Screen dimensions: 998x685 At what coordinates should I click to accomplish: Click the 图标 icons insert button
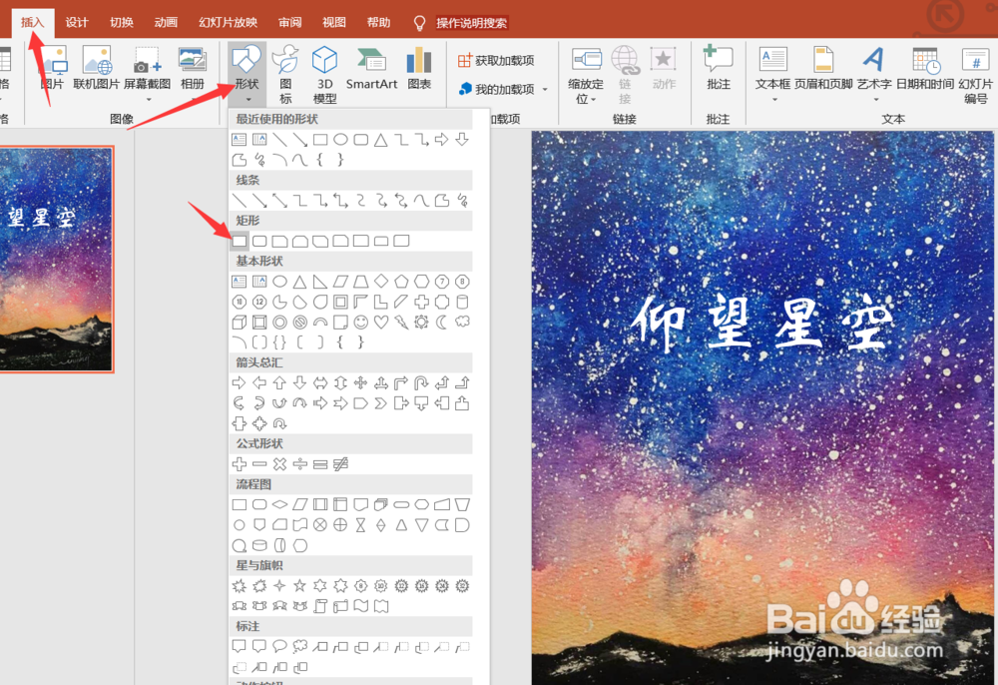click(x=285, y=74)
